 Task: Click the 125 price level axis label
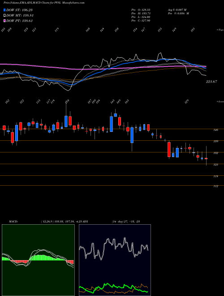216,165
